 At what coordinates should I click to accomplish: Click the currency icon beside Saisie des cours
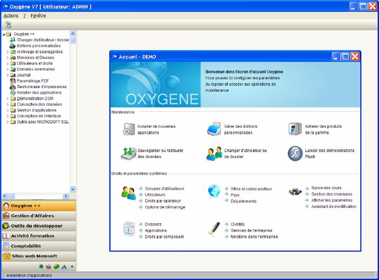pos(295,192)
